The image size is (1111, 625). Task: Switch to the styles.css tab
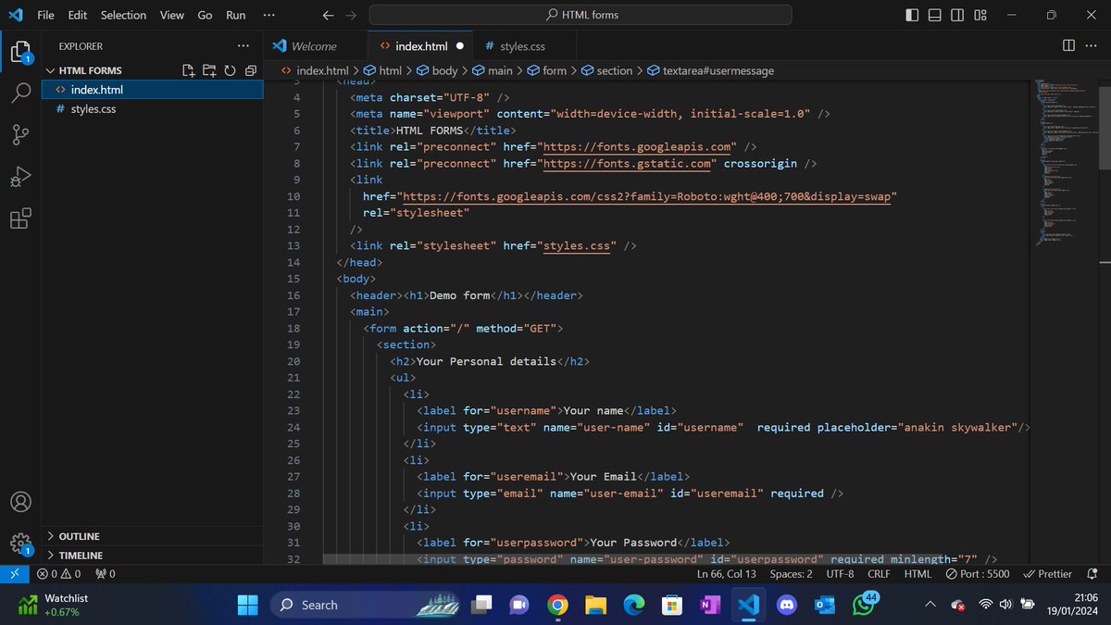(x=521, y=44)
